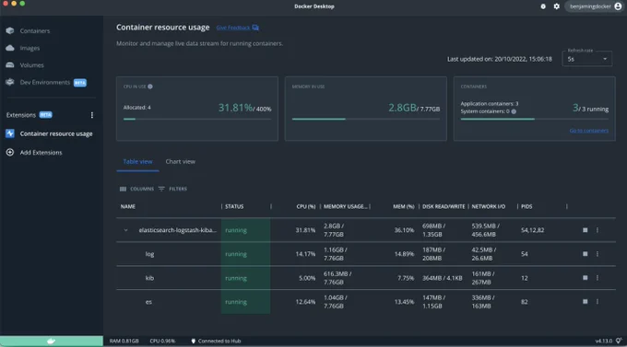Switch to the Chart view tab
627x347 pixels.
point(181,162)
